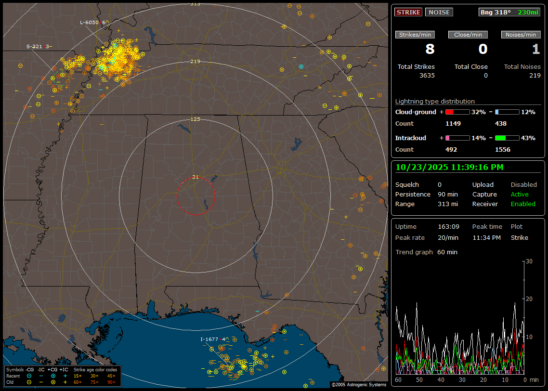
Task: Click the S-321 storm cell label
Action: (x=34, y=46)
